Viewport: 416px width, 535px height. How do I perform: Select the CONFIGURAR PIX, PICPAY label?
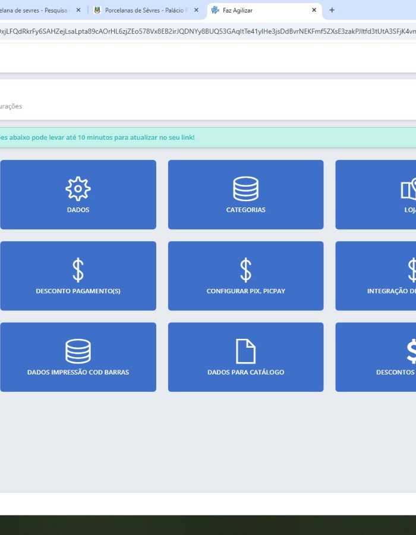point(245,291)
